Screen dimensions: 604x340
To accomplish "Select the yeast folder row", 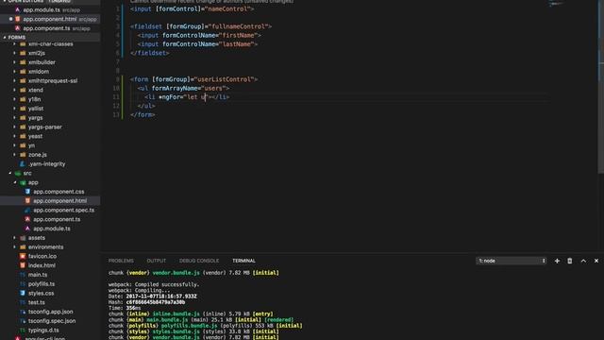I will [x=50, y=136].
